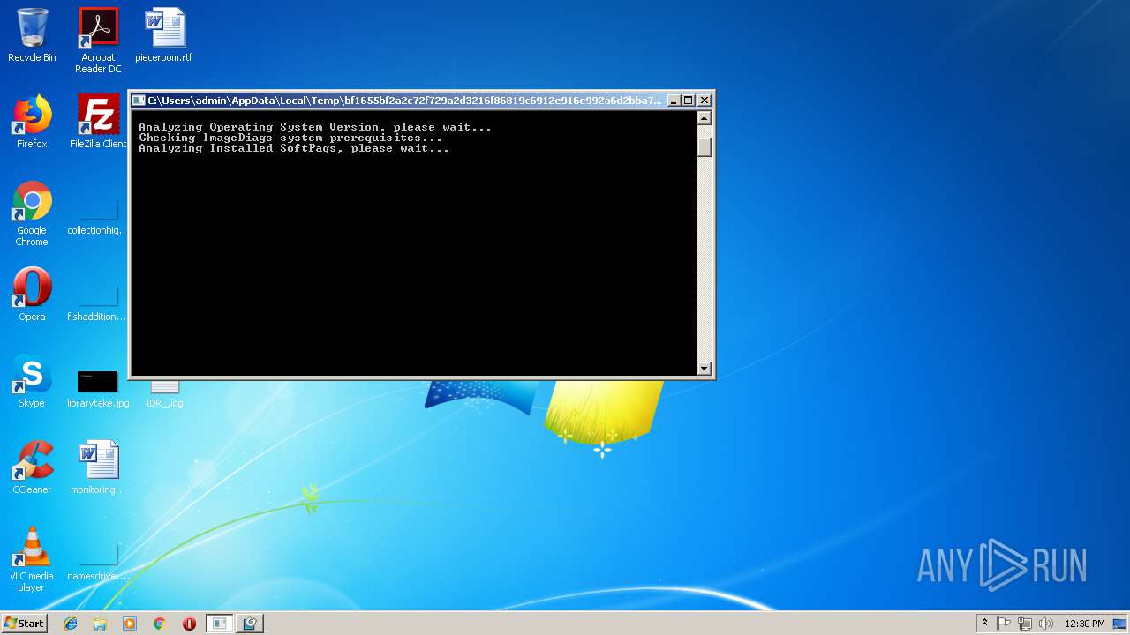Click the console scrollbar up arrow
The width and height of the screenshot is (1130, 635).
704,118
